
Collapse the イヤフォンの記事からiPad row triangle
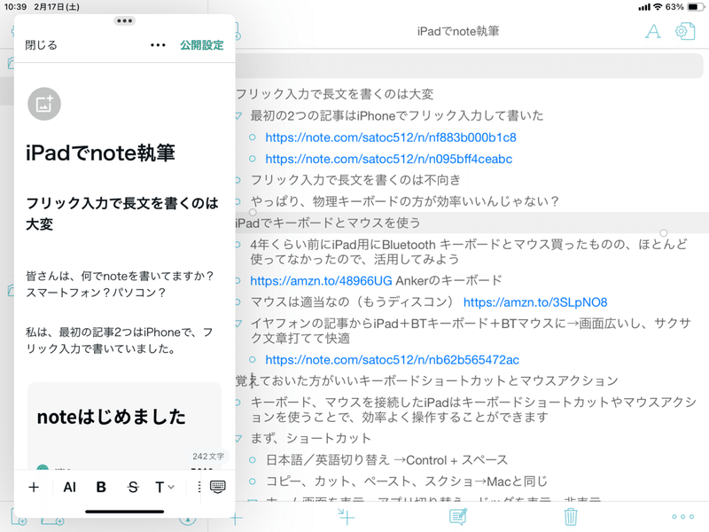[x=238, y=324]
